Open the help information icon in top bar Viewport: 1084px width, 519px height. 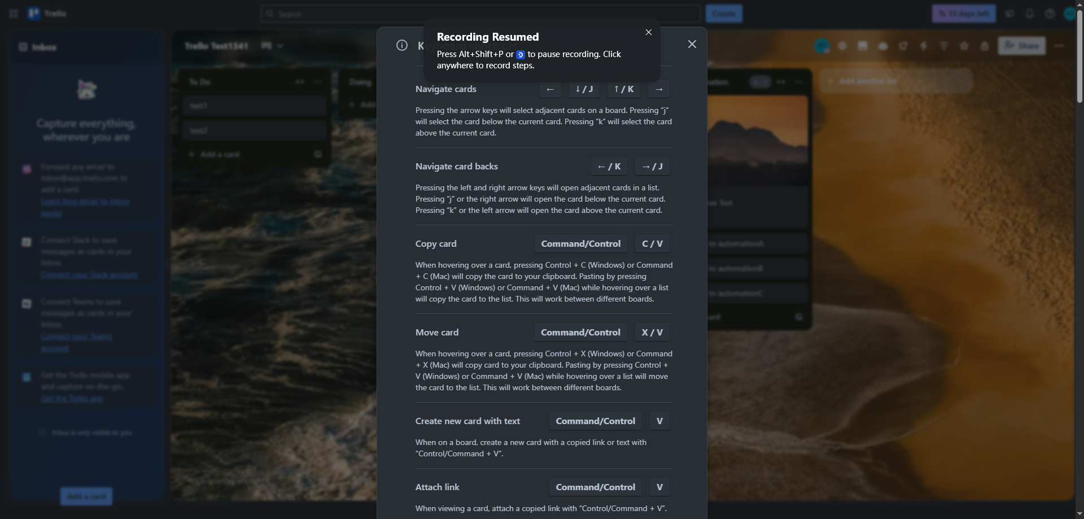pyautogui.click(x=1050, y=14)
